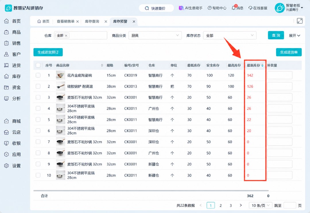Viewport: 310px width, 213px height.
Task: Click the 仓库 warehouse filter field
Action: (x=81, y=35)
